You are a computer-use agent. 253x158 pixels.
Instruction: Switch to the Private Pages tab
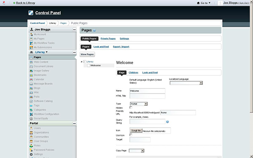coord(108,39)
